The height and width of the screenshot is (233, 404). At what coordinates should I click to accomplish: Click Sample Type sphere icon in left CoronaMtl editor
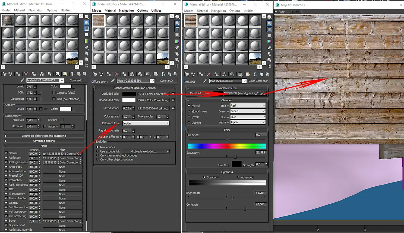point(87,17)
